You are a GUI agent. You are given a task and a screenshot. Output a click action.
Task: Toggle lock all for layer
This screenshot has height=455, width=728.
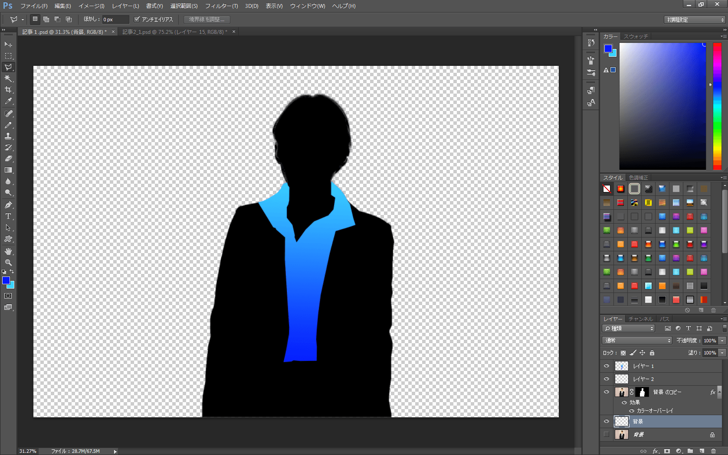(652, 353)
